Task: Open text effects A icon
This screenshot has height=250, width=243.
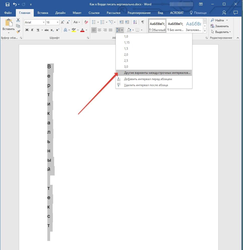Action: pyautogui.click(x=65, y=30)
